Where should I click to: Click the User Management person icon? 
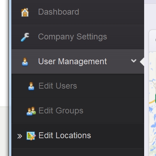(x=25, y=62)
